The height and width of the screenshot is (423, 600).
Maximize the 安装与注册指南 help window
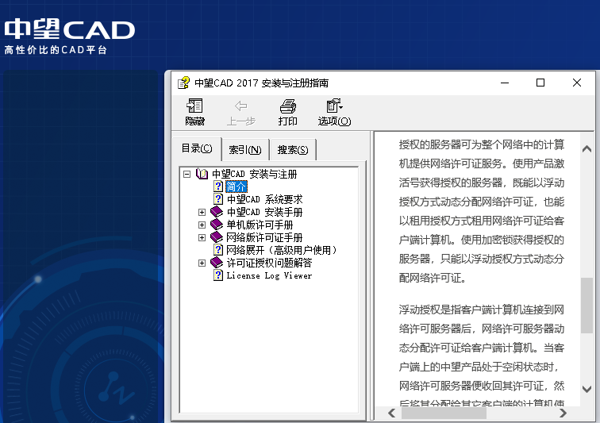pyautogui.click(x=540, y=83)
